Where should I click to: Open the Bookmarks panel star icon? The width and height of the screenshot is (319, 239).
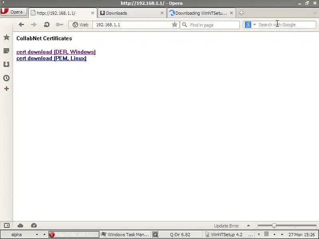point(6,37)
